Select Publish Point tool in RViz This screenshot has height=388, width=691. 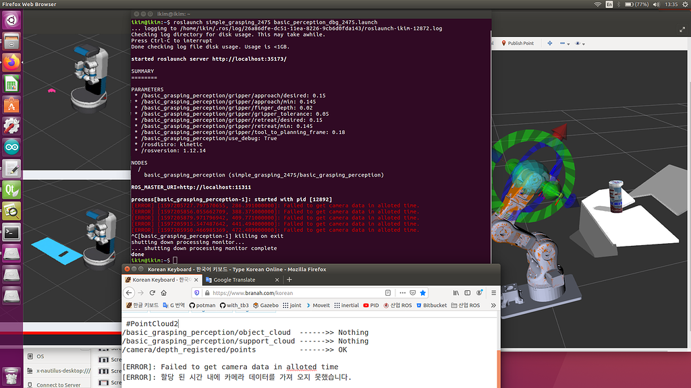coord(518,44)
